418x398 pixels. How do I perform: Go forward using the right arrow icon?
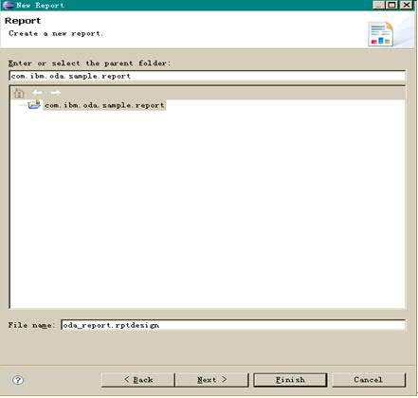[x=56, y=93]
